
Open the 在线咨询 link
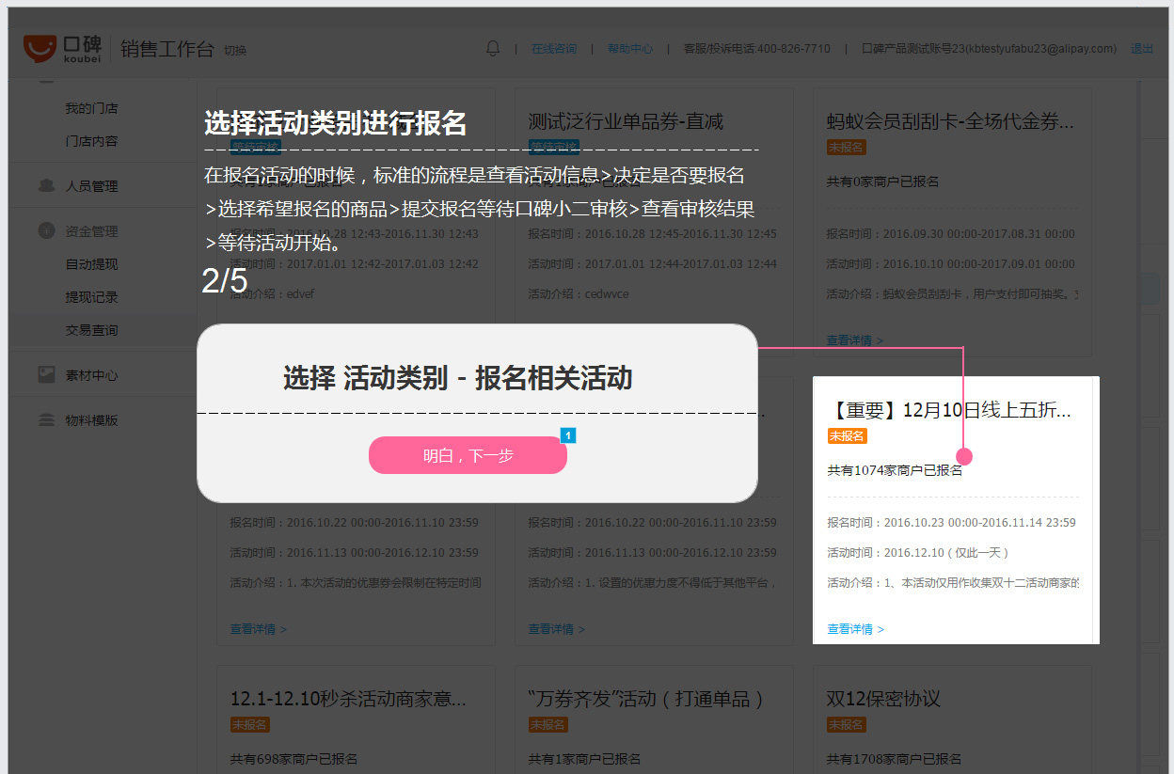coord(554,49)
